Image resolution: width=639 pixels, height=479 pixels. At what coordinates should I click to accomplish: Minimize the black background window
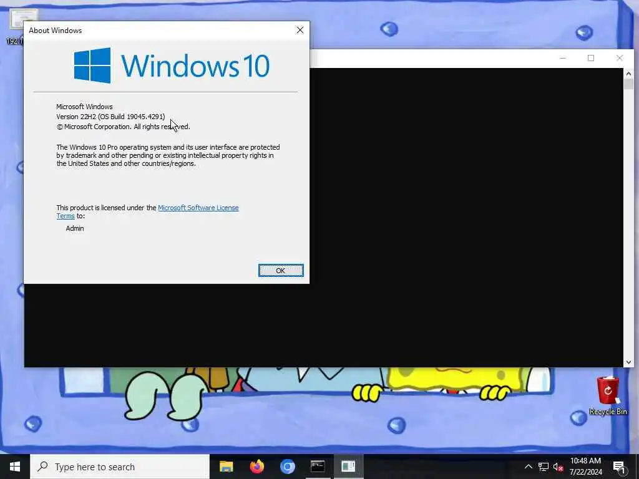pyautogui.click(x=563, y=58)
